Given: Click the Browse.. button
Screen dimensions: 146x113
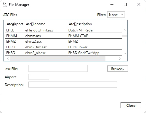Looking at the screenshot, I should (x=118, y=69).
